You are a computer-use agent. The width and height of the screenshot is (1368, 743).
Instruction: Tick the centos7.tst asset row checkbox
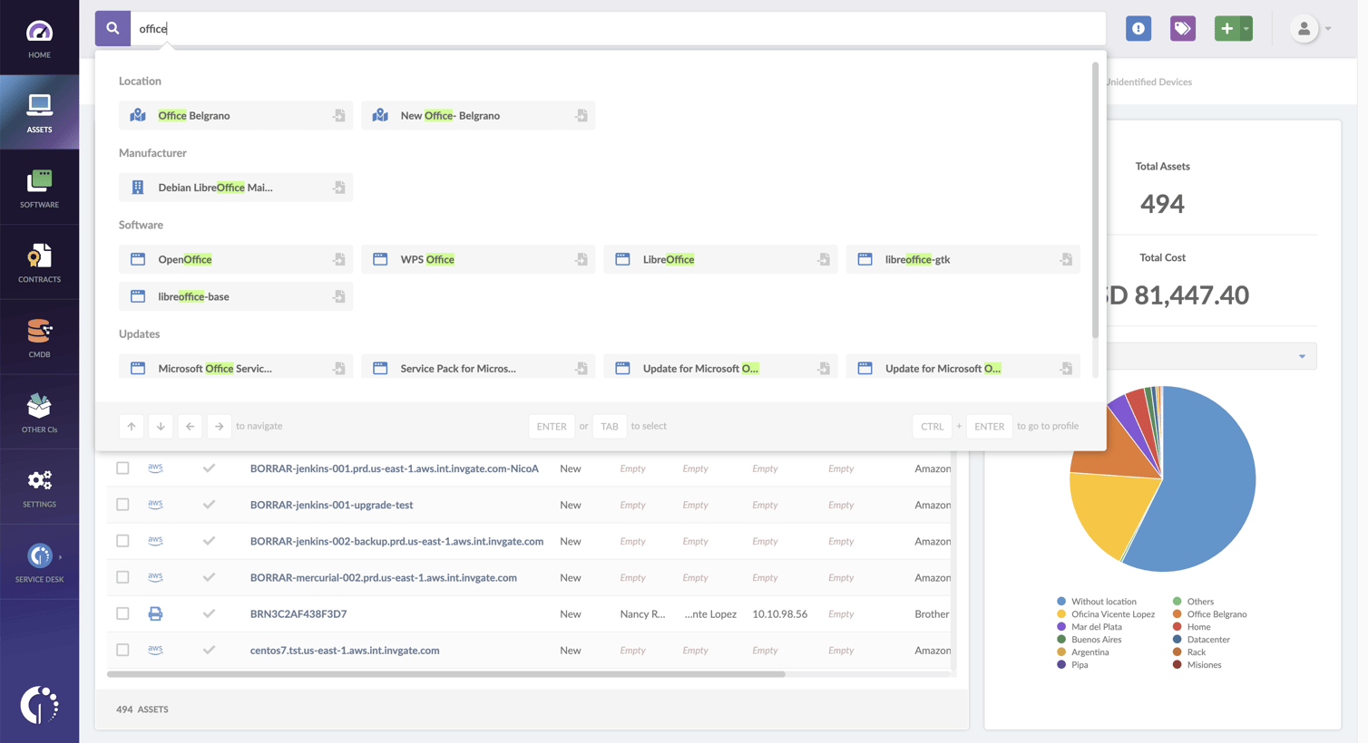coord(122,650)
